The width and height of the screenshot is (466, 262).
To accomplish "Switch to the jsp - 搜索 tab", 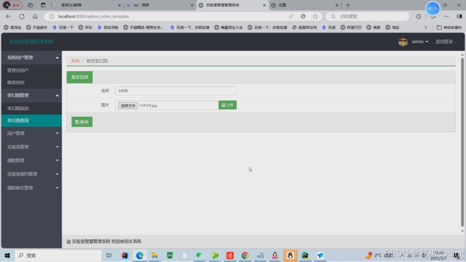I will click(x=160, y=5).
